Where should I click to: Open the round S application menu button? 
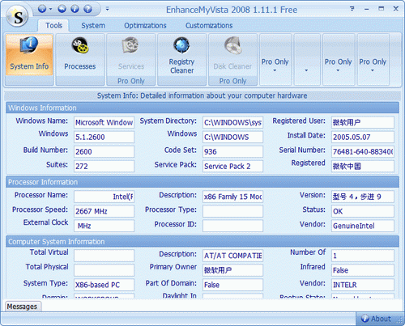point(17,17)
